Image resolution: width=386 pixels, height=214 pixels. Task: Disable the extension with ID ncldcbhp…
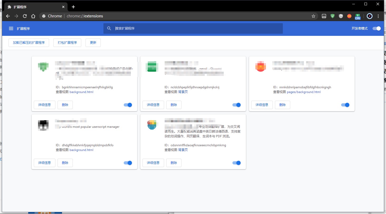[237, 105]
